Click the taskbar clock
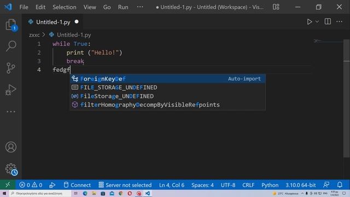The width and height of the screenshot is (350, 197). (334, 193)
